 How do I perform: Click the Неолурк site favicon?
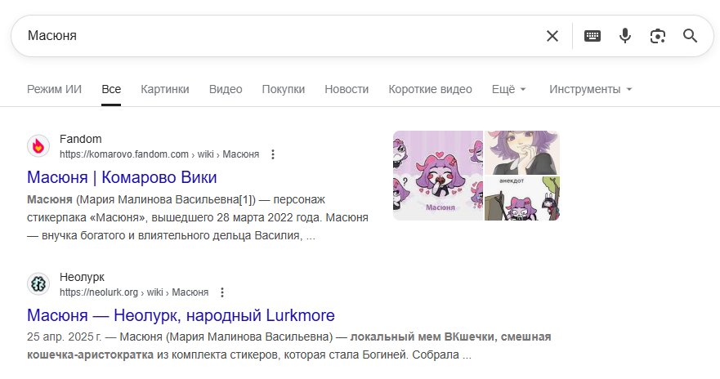pos(38,284)
